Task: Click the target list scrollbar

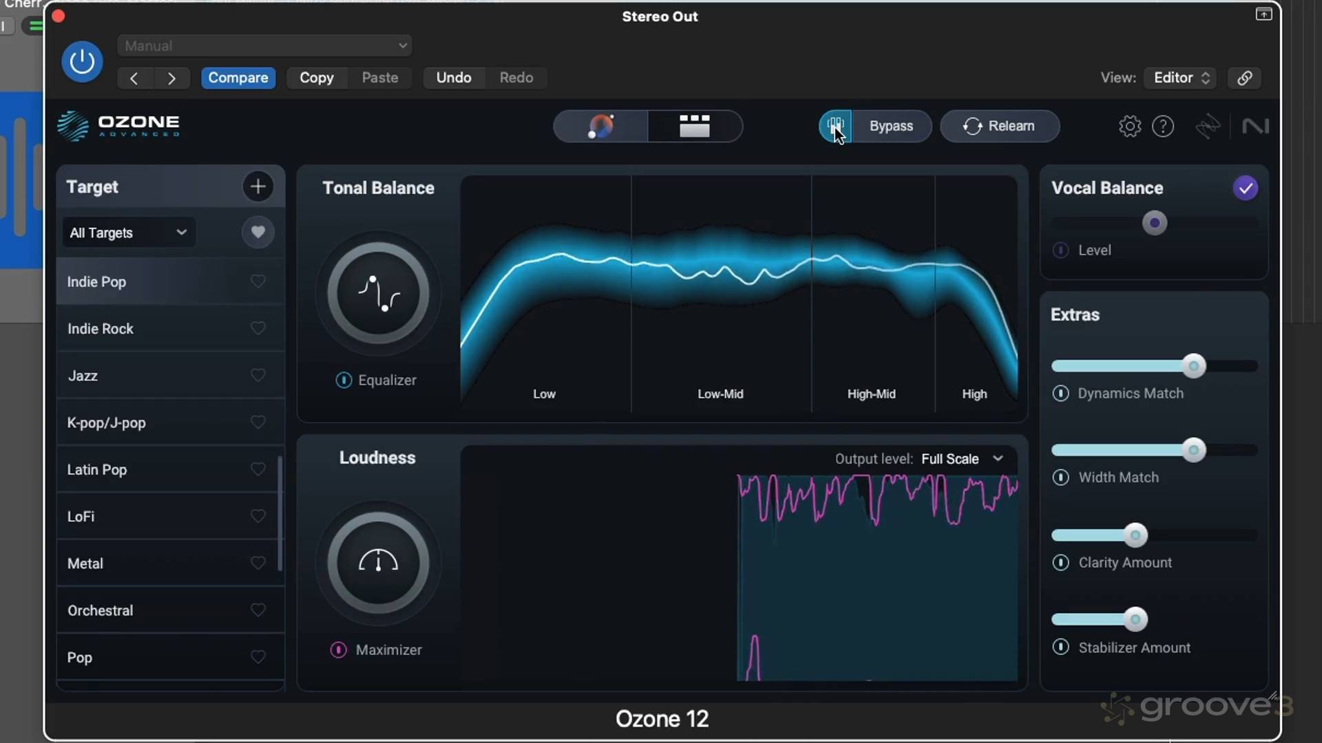Action: [x=280, y=513]
